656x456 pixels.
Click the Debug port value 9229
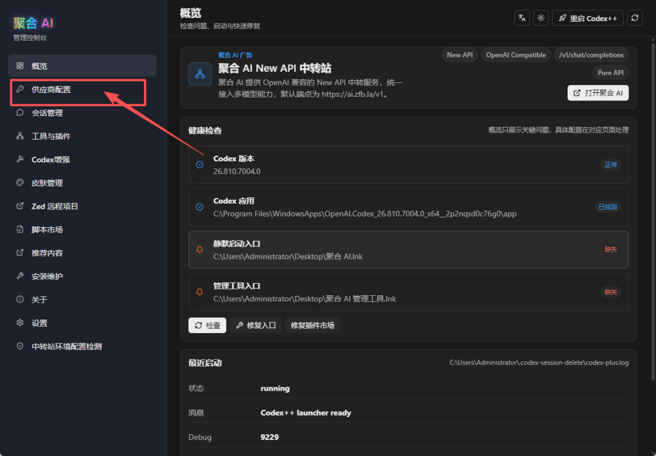point(270,437)
